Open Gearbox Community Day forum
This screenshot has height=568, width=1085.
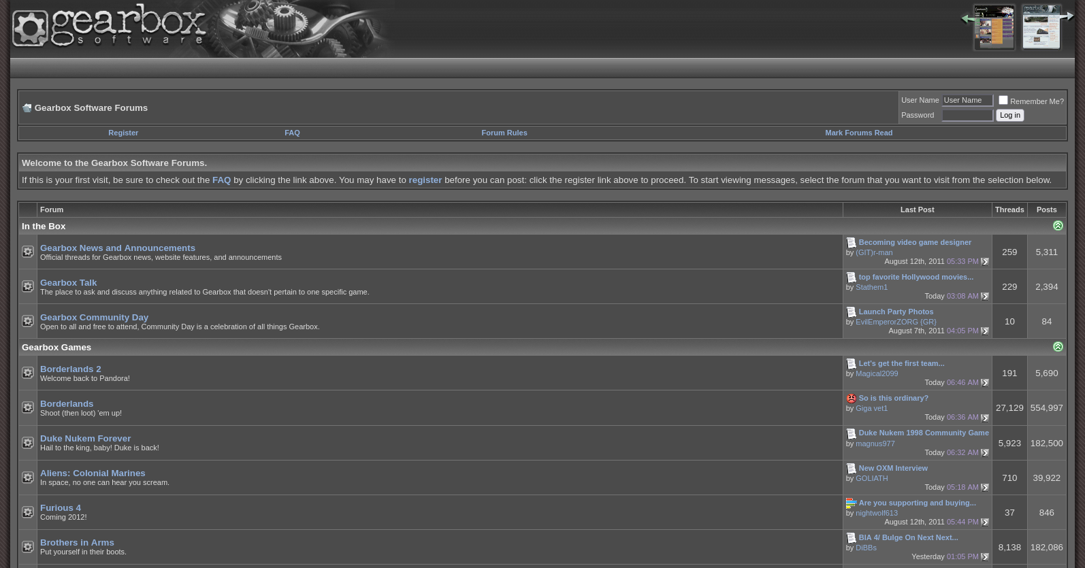click(94, 317)
